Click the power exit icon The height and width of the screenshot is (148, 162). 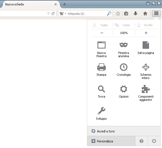click(154, 141)
